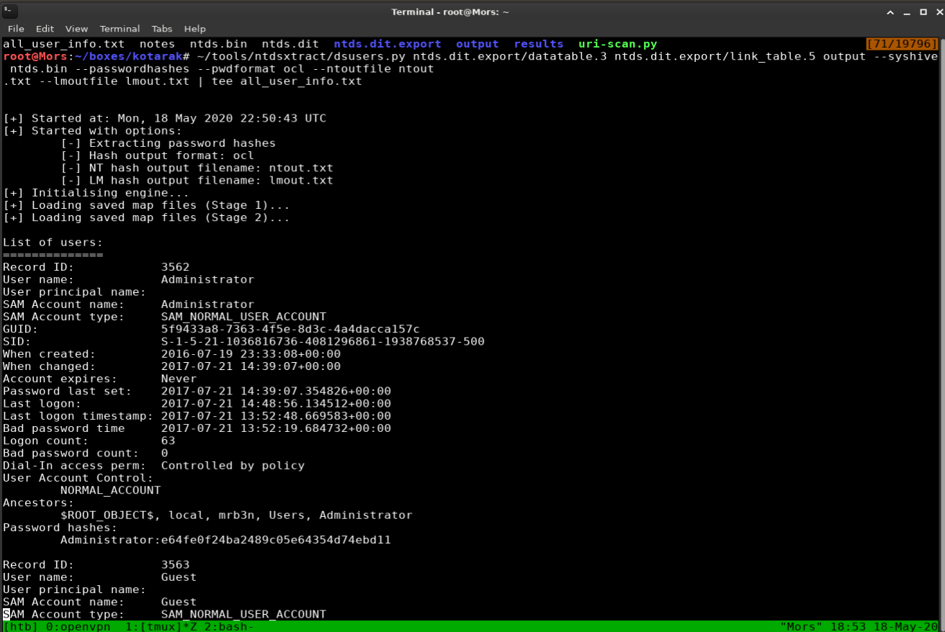The width and height of the screenshot is (945, 632).
Task: Maximize the Terminal window
Action: 923,12
